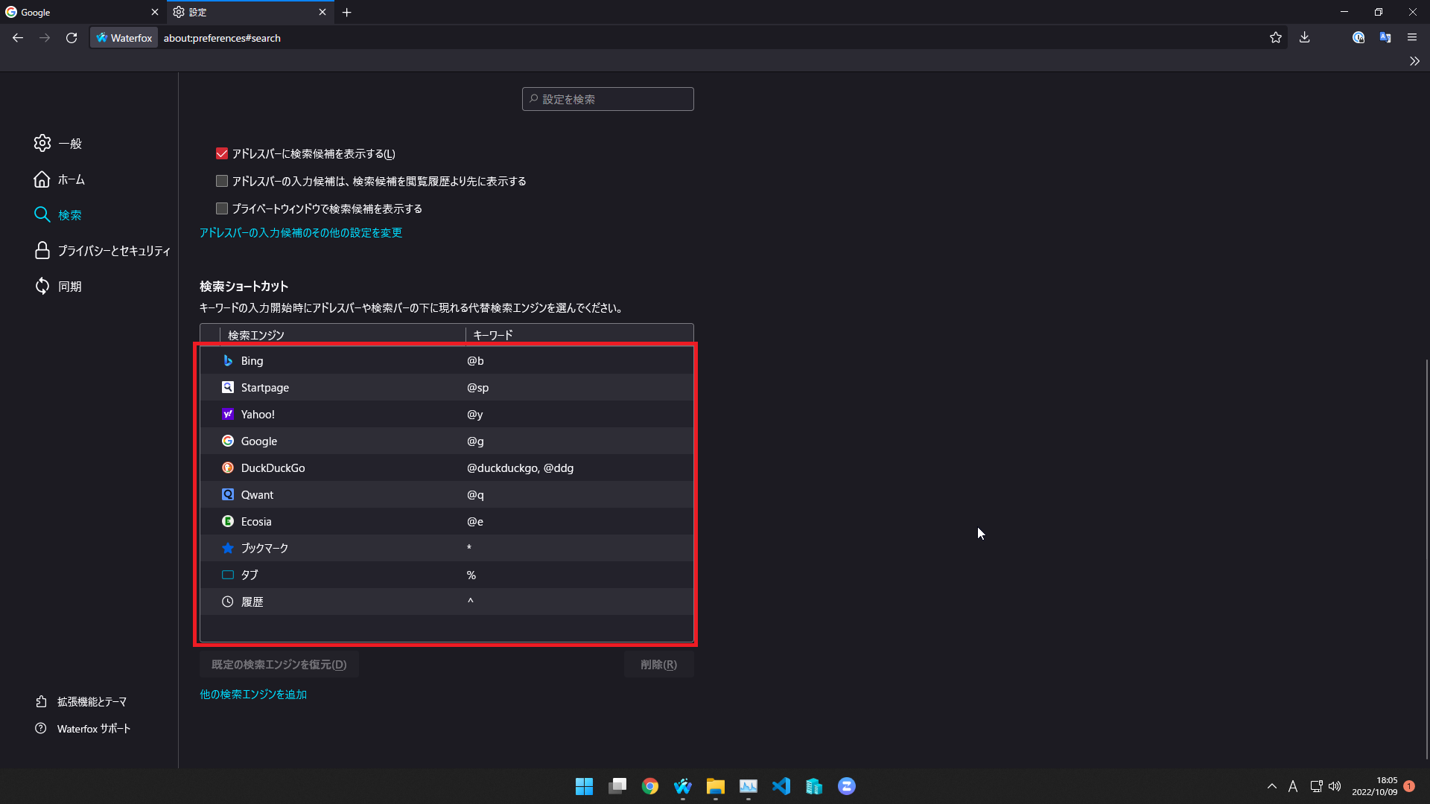Screen dimensions: 1430x804
Task: Click the @b keyword cell
Action: [x=475, y=360]
